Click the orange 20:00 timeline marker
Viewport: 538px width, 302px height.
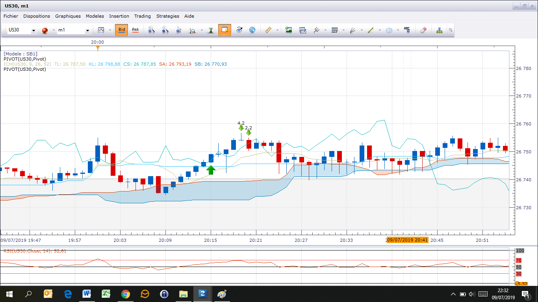98,48
